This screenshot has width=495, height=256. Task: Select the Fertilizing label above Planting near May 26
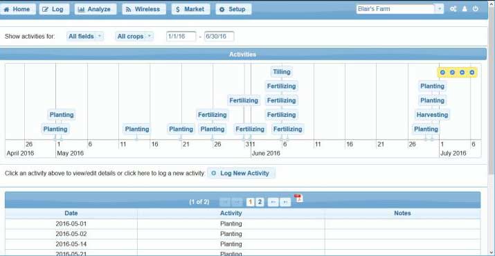[212, 115]
